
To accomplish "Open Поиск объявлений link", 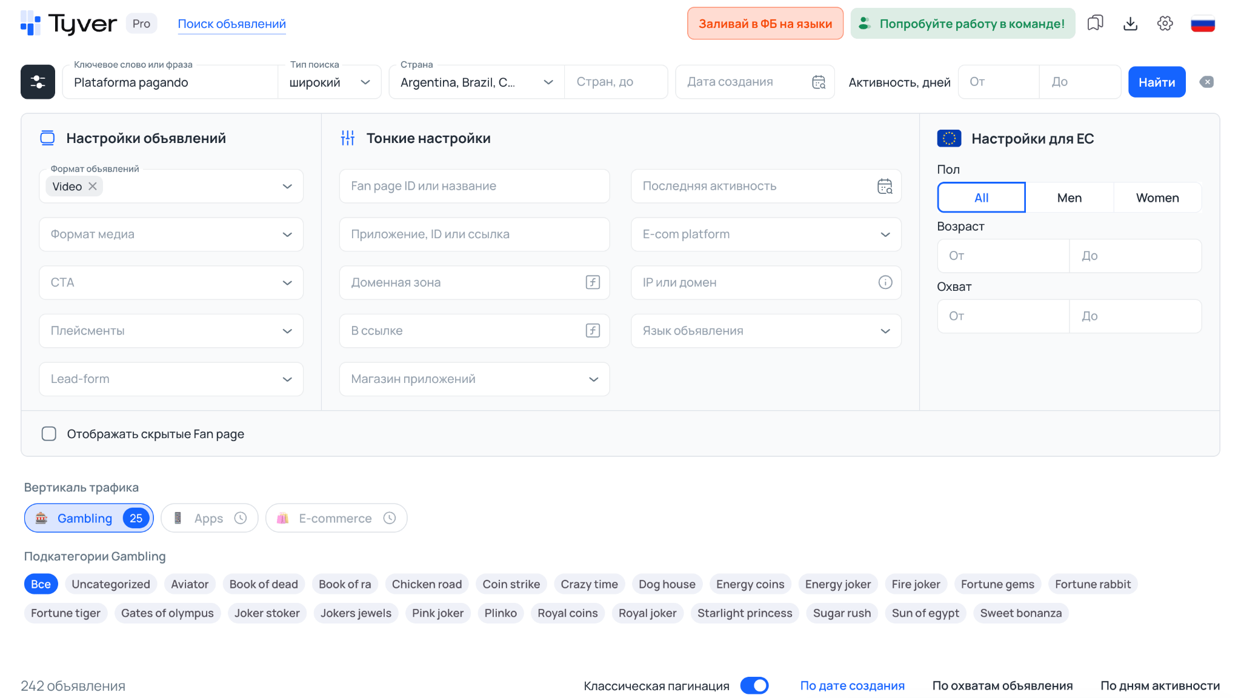I will click(x=231, y=24).
